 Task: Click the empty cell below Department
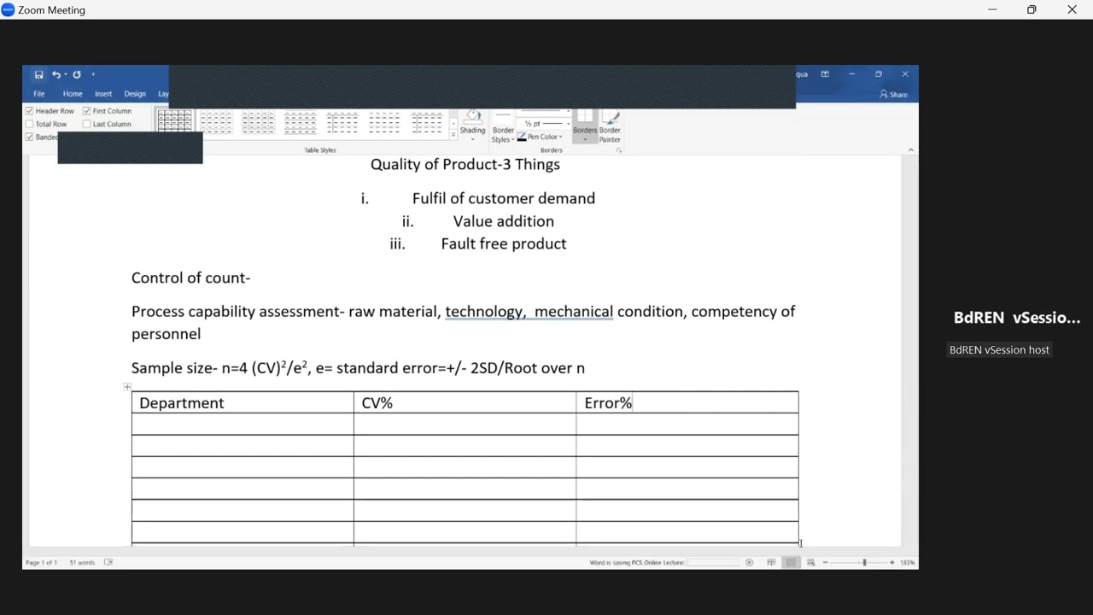243,424
